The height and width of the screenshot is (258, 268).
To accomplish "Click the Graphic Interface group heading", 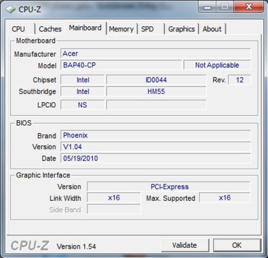I will tap(43, 175).
